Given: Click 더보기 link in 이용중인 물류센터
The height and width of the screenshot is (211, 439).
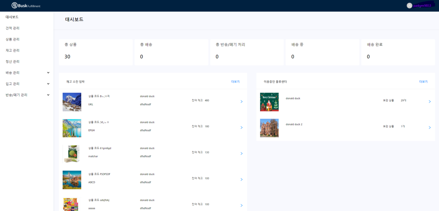Looking at the screenshot, I should [423, 82].
